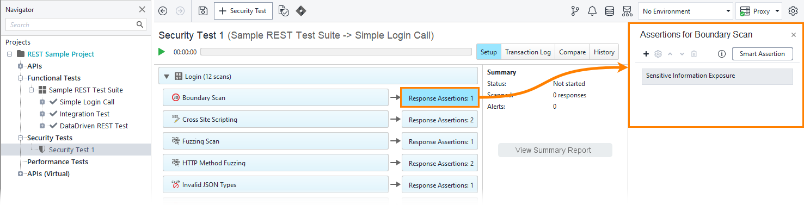Switch to the Transaction Log tab
The image size is (804, 205).
pyautogui.click(x=528, y=52)
